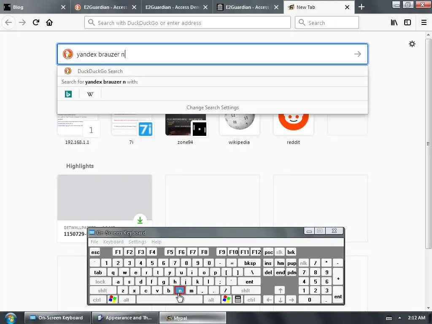Open the Help menu in On-Screen Keyboard

156,242
